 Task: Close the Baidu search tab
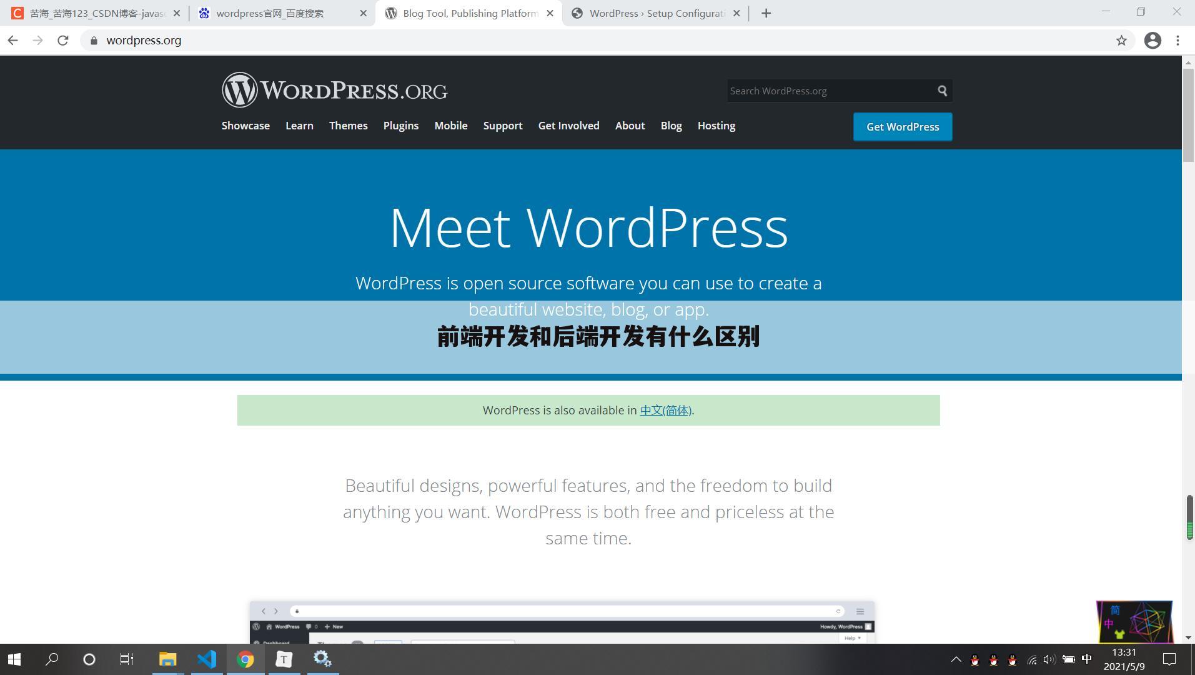pyautogui.click(x=364, y=13)
